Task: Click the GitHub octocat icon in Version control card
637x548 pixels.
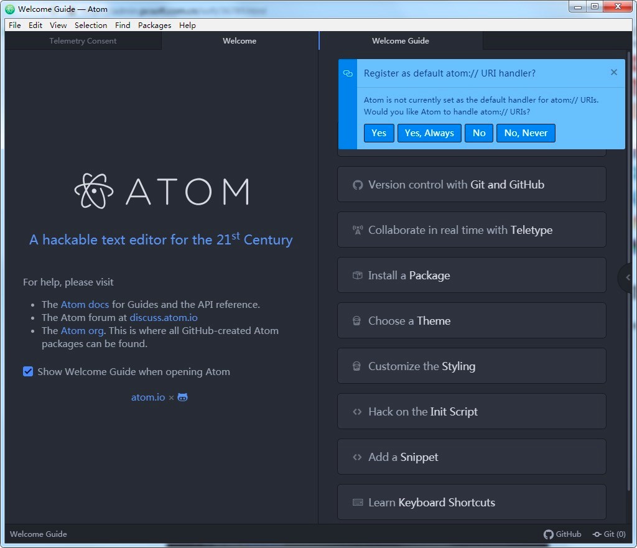Action: [x=357, y=184]
